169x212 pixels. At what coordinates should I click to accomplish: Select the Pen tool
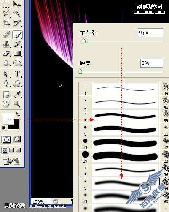tap(6, 83)
